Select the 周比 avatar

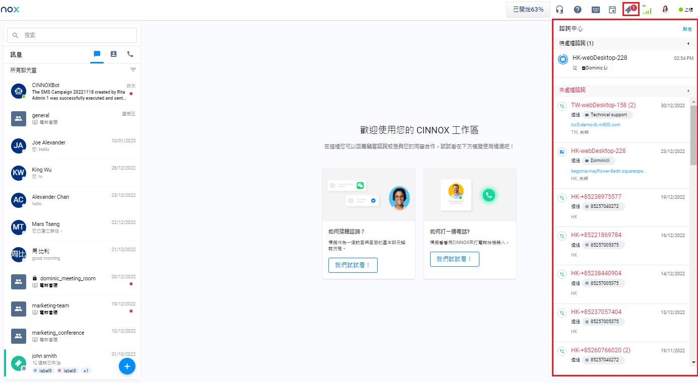pyautogui.click(x=19, y=254)
